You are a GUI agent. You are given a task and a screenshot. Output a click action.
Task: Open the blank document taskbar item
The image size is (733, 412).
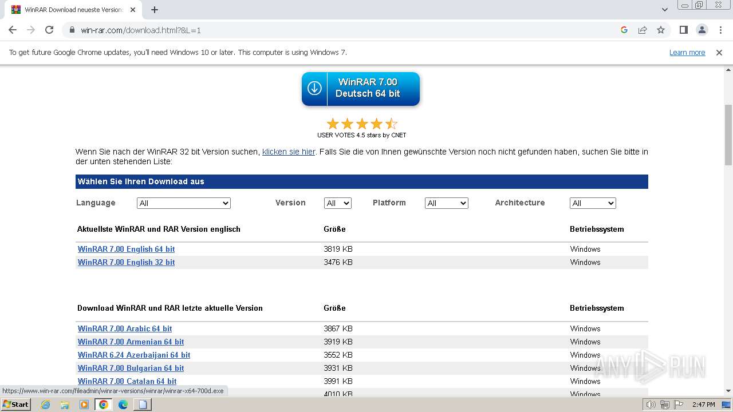(x=143, y=405)
